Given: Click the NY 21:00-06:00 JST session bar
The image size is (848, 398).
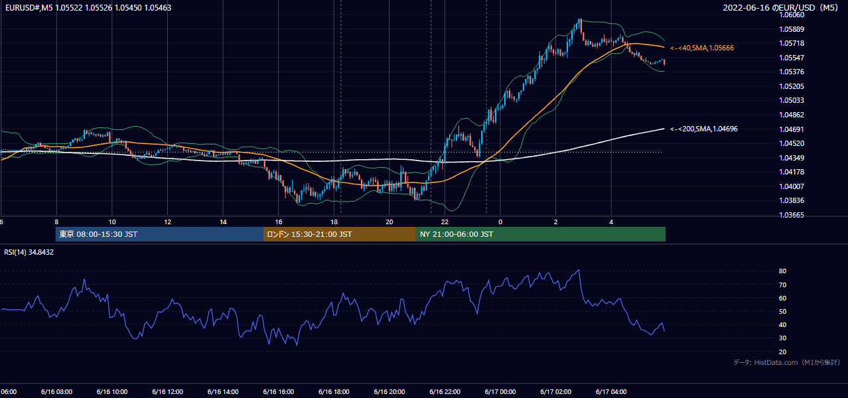Looking at the screenshot, I should click(x=541, y=234).
